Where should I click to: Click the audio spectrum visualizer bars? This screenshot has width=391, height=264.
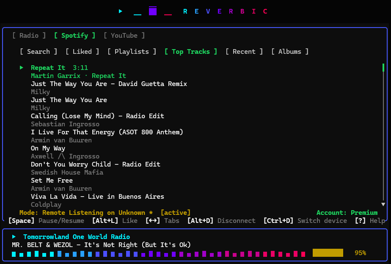pyautogui.click(x=159, y=254)
